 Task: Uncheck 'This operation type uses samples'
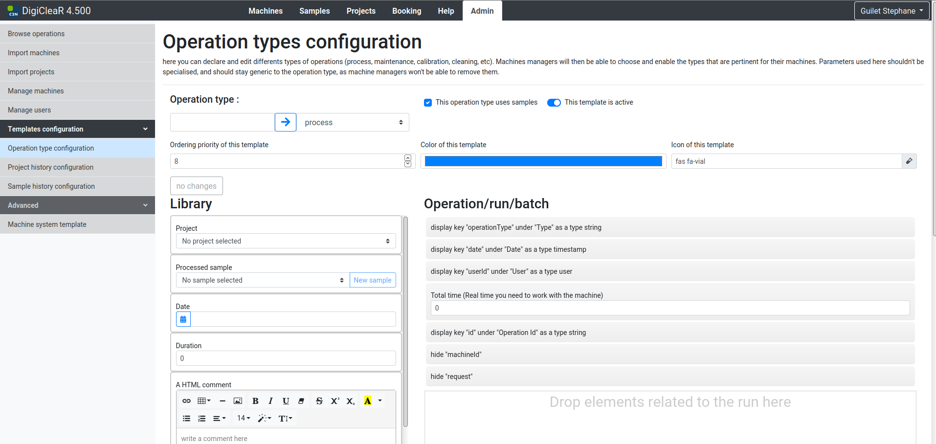[x=428, y=103]
